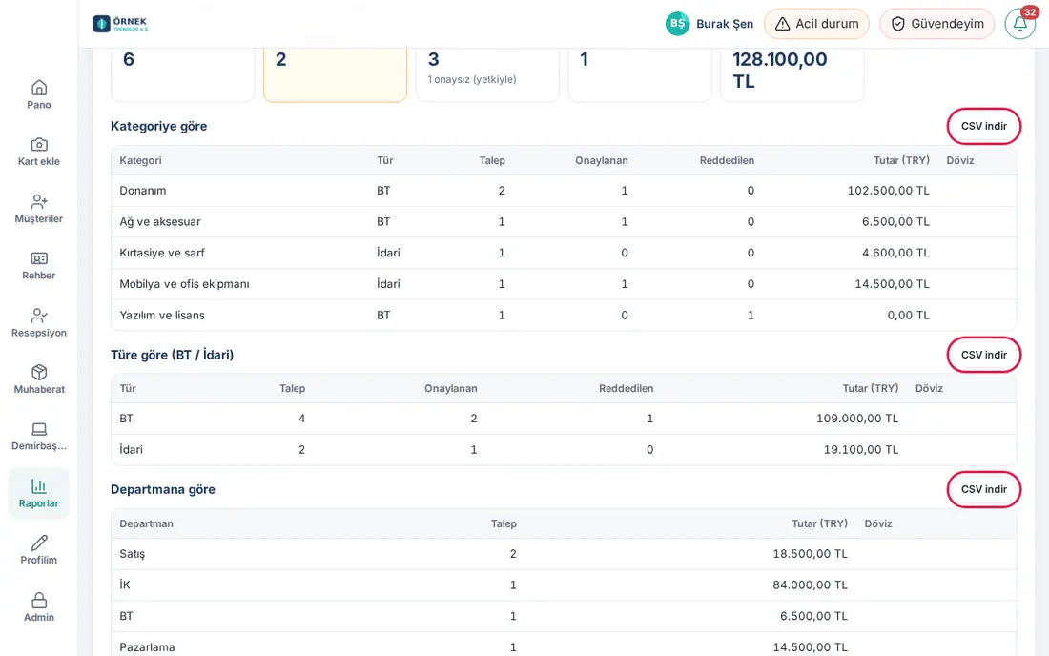Download CSV for Türe göre table
Screen dimensions: 1049x656
tap(983, 355)
